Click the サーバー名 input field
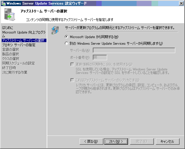The width and height of the screenshot is (185, 149). coord(134,50)
